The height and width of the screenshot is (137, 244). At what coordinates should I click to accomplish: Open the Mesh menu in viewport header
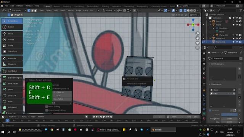63,10
